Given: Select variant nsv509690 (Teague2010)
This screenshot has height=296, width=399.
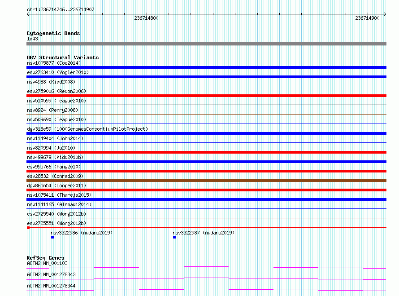Looking at the screenshot, I should [x=56, y=119].
